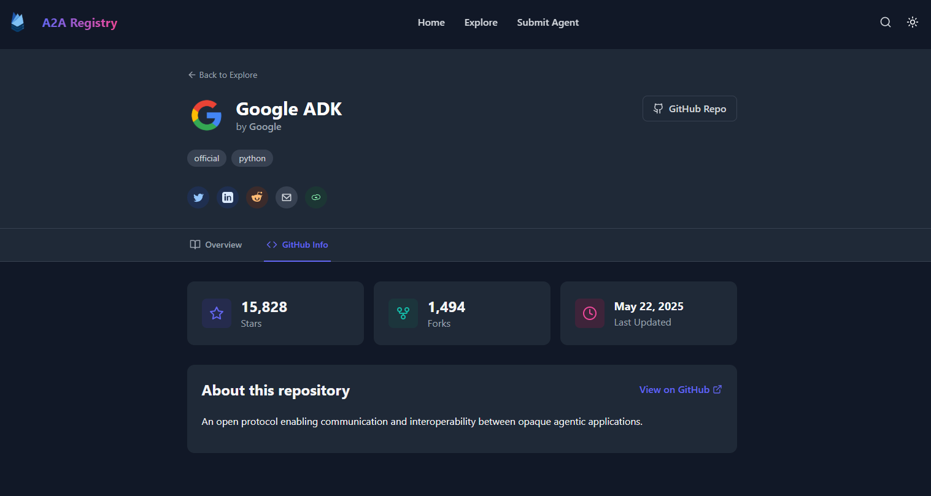The width and height of the screenshot is (931, 496).
Task: Share via email envelope icon
Action: point(287,197)
